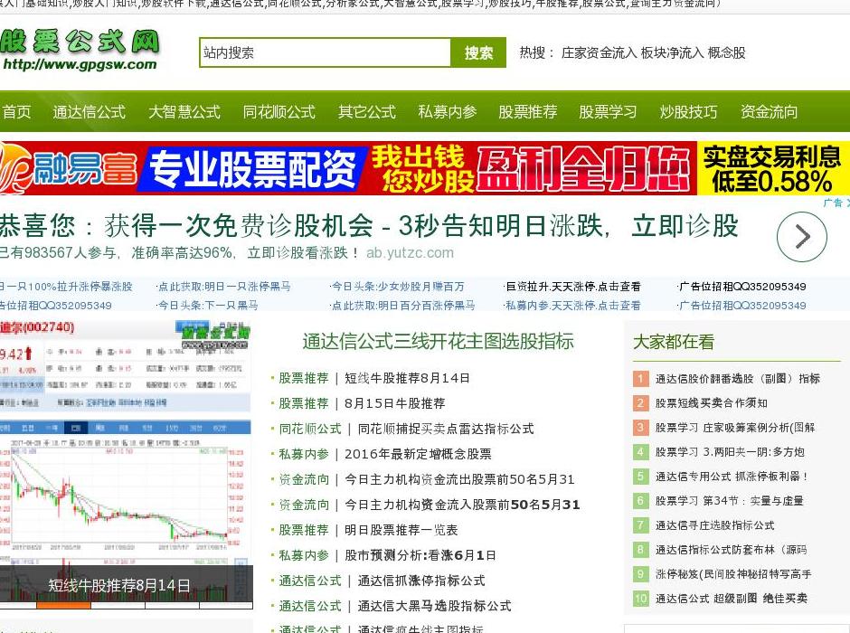The image size is (850, 633).
Task: Open 同花顺公式 navigation menu item
Action: [279, 111]
